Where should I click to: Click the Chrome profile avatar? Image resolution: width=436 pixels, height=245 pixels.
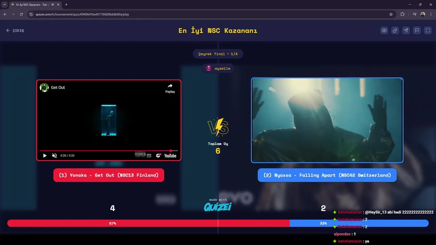coord(423,14)
